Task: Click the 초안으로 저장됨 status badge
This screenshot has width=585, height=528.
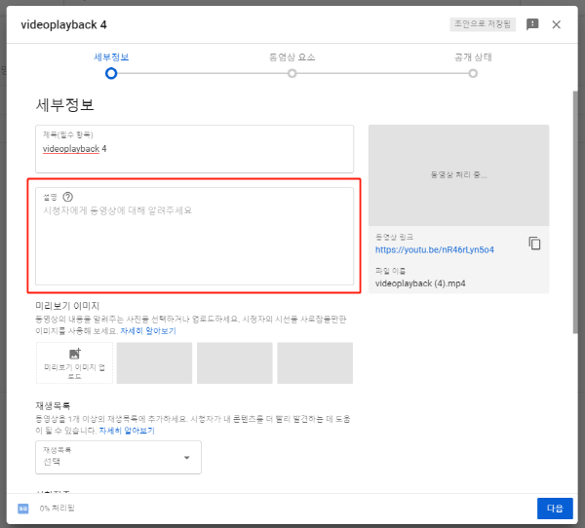Action: point(483,24)
